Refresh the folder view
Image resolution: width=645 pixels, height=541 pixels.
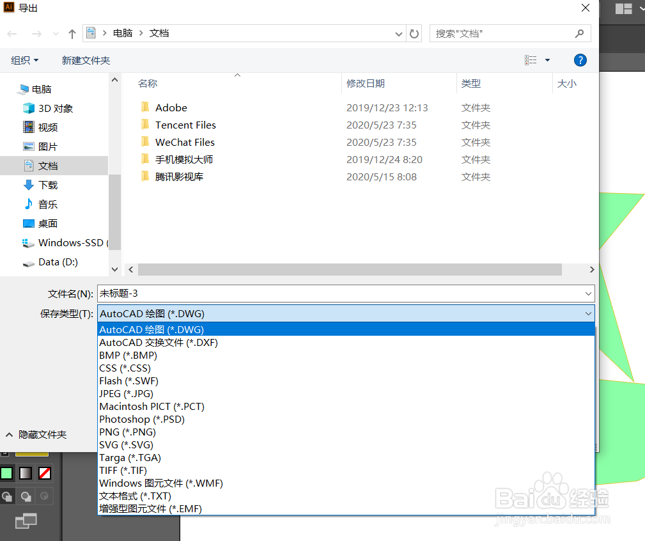click(414, 34)
